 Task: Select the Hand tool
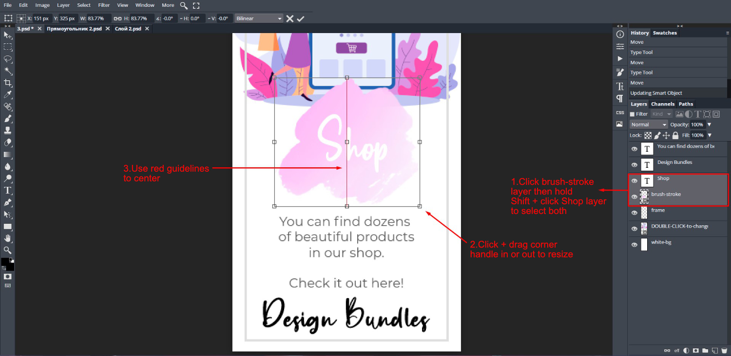(x=8, y=238)
